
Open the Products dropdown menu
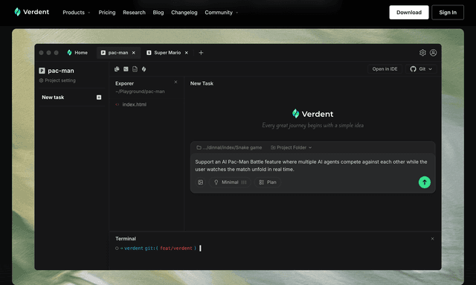pyautogui.click(x=76, y=13)
